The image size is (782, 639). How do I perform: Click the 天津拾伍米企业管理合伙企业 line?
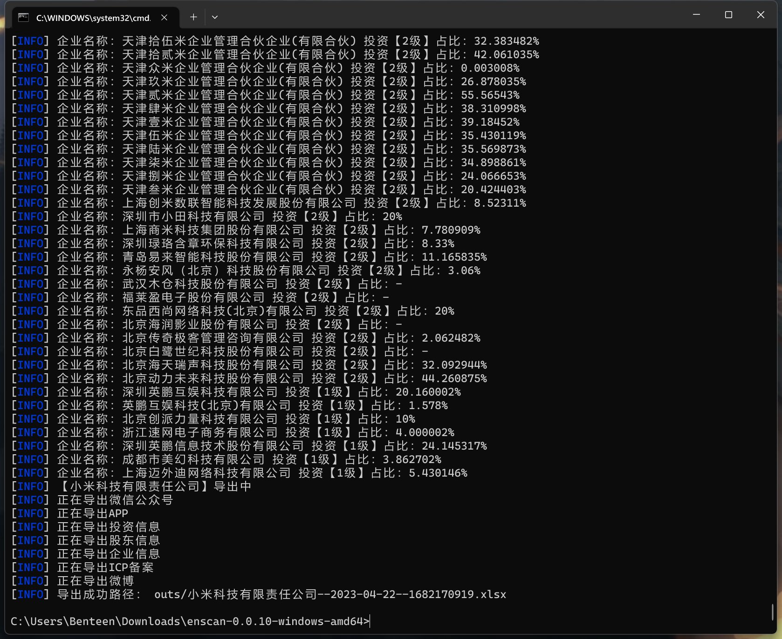click(275, 41)
